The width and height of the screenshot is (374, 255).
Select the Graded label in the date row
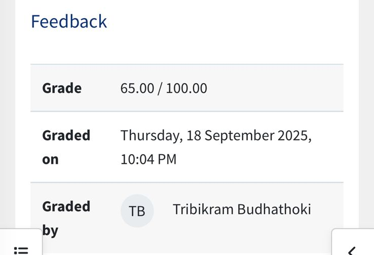point(66,135)
